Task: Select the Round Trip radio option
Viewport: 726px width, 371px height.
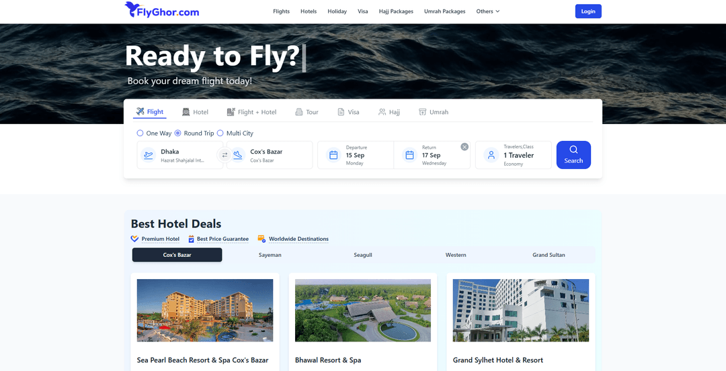Action: point(177,133)
